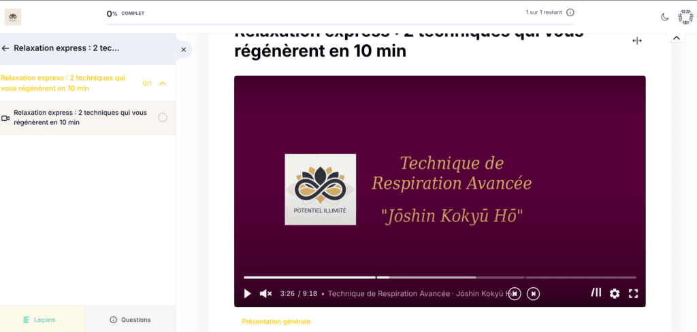Mark the lesson complete via circle
Viewport: 697px width, 332px height.
pyautogui.click(x=163, y=117)
